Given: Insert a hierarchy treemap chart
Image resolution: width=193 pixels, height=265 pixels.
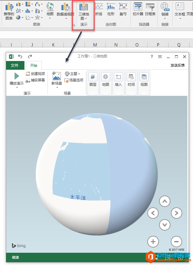Looking at the screenshot, I should click(x=29, y=4).
